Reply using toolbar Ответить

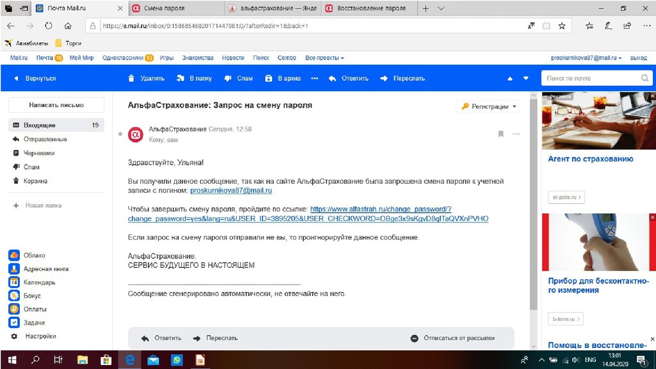coord(348,78)
